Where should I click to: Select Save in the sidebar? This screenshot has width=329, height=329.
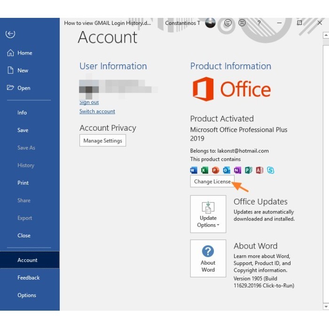click(23, 130)
